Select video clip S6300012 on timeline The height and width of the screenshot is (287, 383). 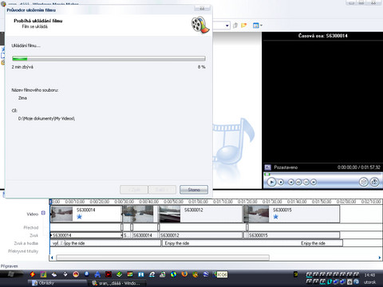(x=201, y=214)
